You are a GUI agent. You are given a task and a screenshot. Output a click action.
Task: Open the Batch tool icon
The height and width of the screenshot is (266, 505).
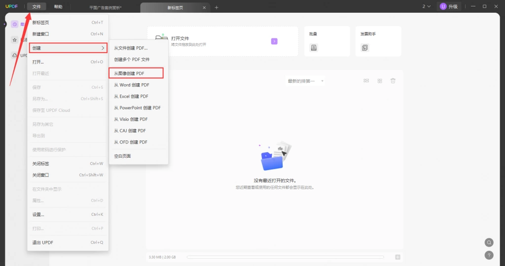pyautogui.click(x=314, y=48)
